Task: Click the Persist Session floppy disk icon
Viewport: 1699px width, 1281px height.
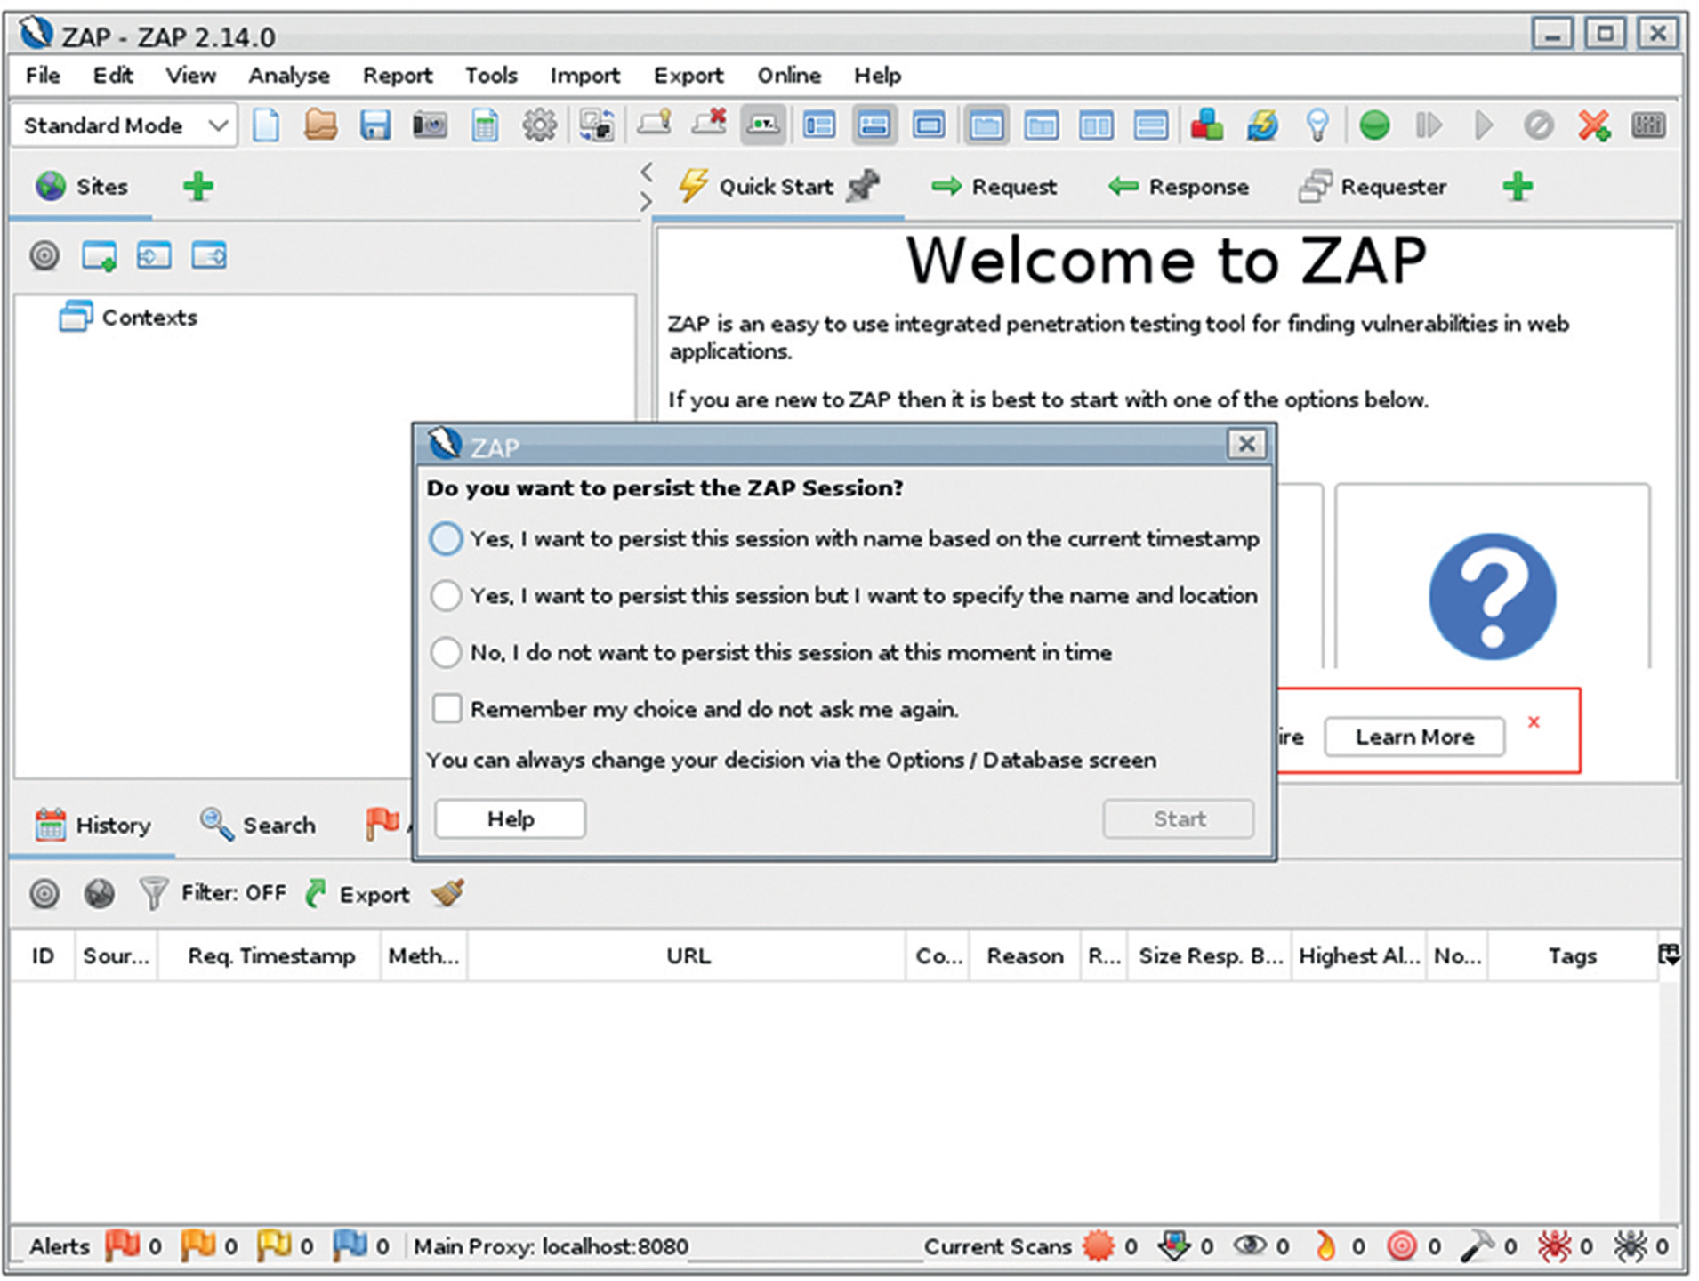Action: 375,125
